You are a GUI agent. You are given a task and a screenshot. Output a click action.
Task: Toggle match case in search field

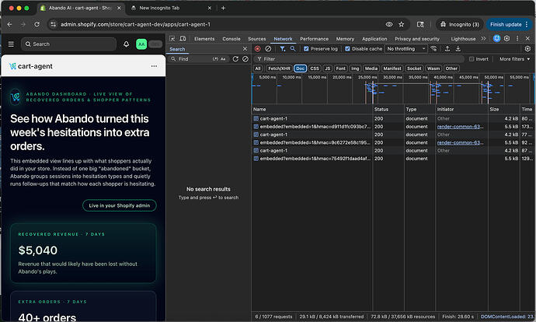(223, 59)
